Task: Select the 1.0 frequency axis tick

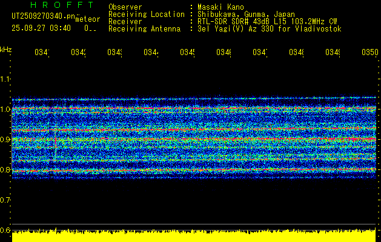Action: click(x=5, y=110)
